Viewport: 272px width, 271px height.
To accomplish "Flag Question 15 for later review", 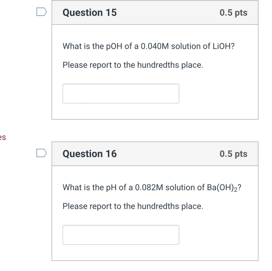I will [x=42, y=12].
